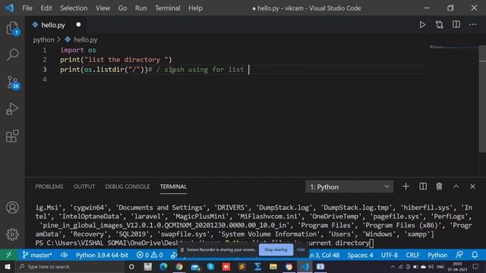Open Windows action center notification icon
Viewport: 486px width, 273px height.
pos(476,266)
